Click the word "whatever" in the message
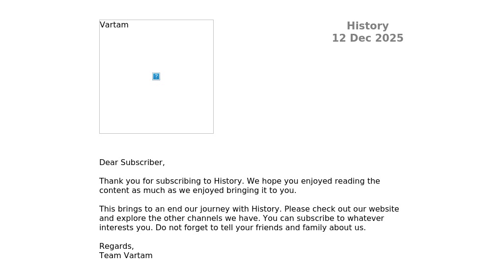The height and width of the screenshot is (265, 503). click(365, 218)
